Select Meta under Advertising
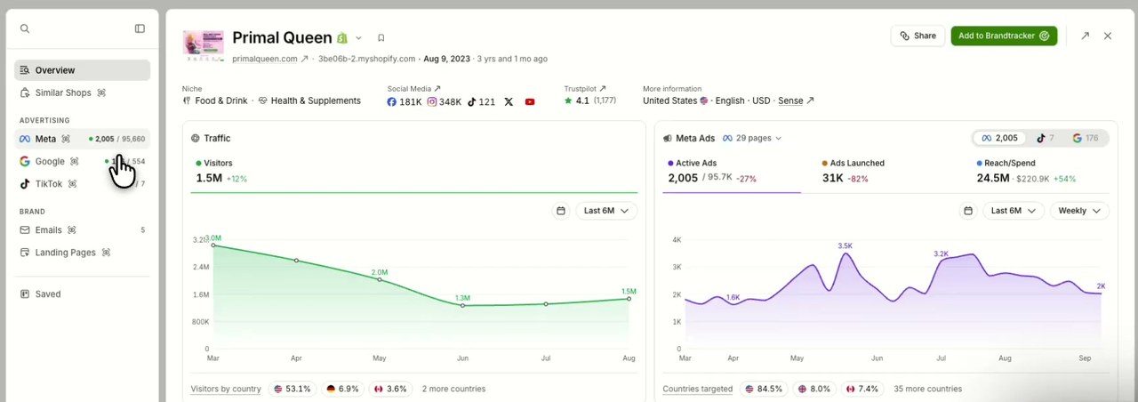1138x402 pixels. tap(82, 139)
